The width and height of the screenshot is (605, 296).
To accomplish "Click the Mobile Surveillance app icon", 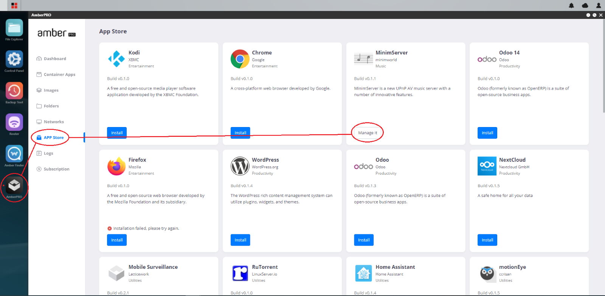I will (x=116, y=273).
